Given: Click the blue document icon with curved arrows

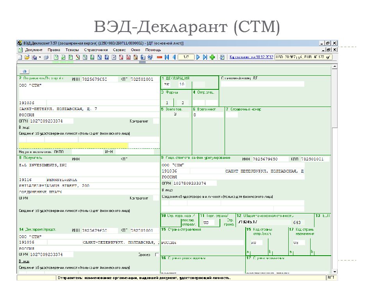Looking at the screenshot, I should point(143,57).
